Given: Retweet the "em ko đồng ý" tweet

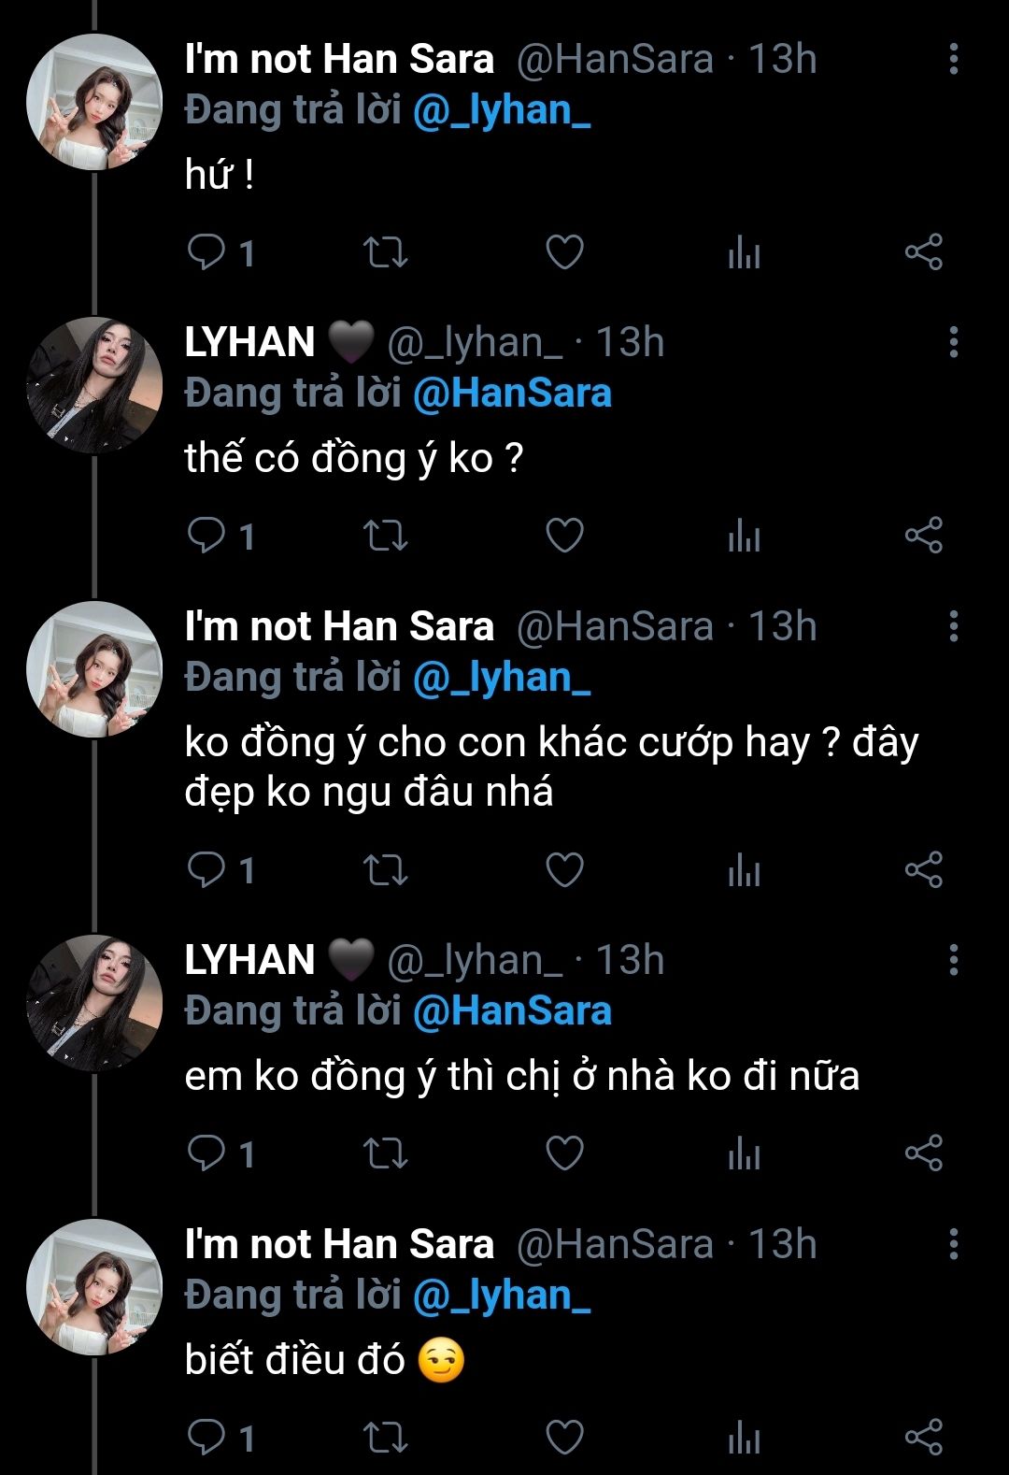Looking at the screenshot, I should (x=385, y=1153).
